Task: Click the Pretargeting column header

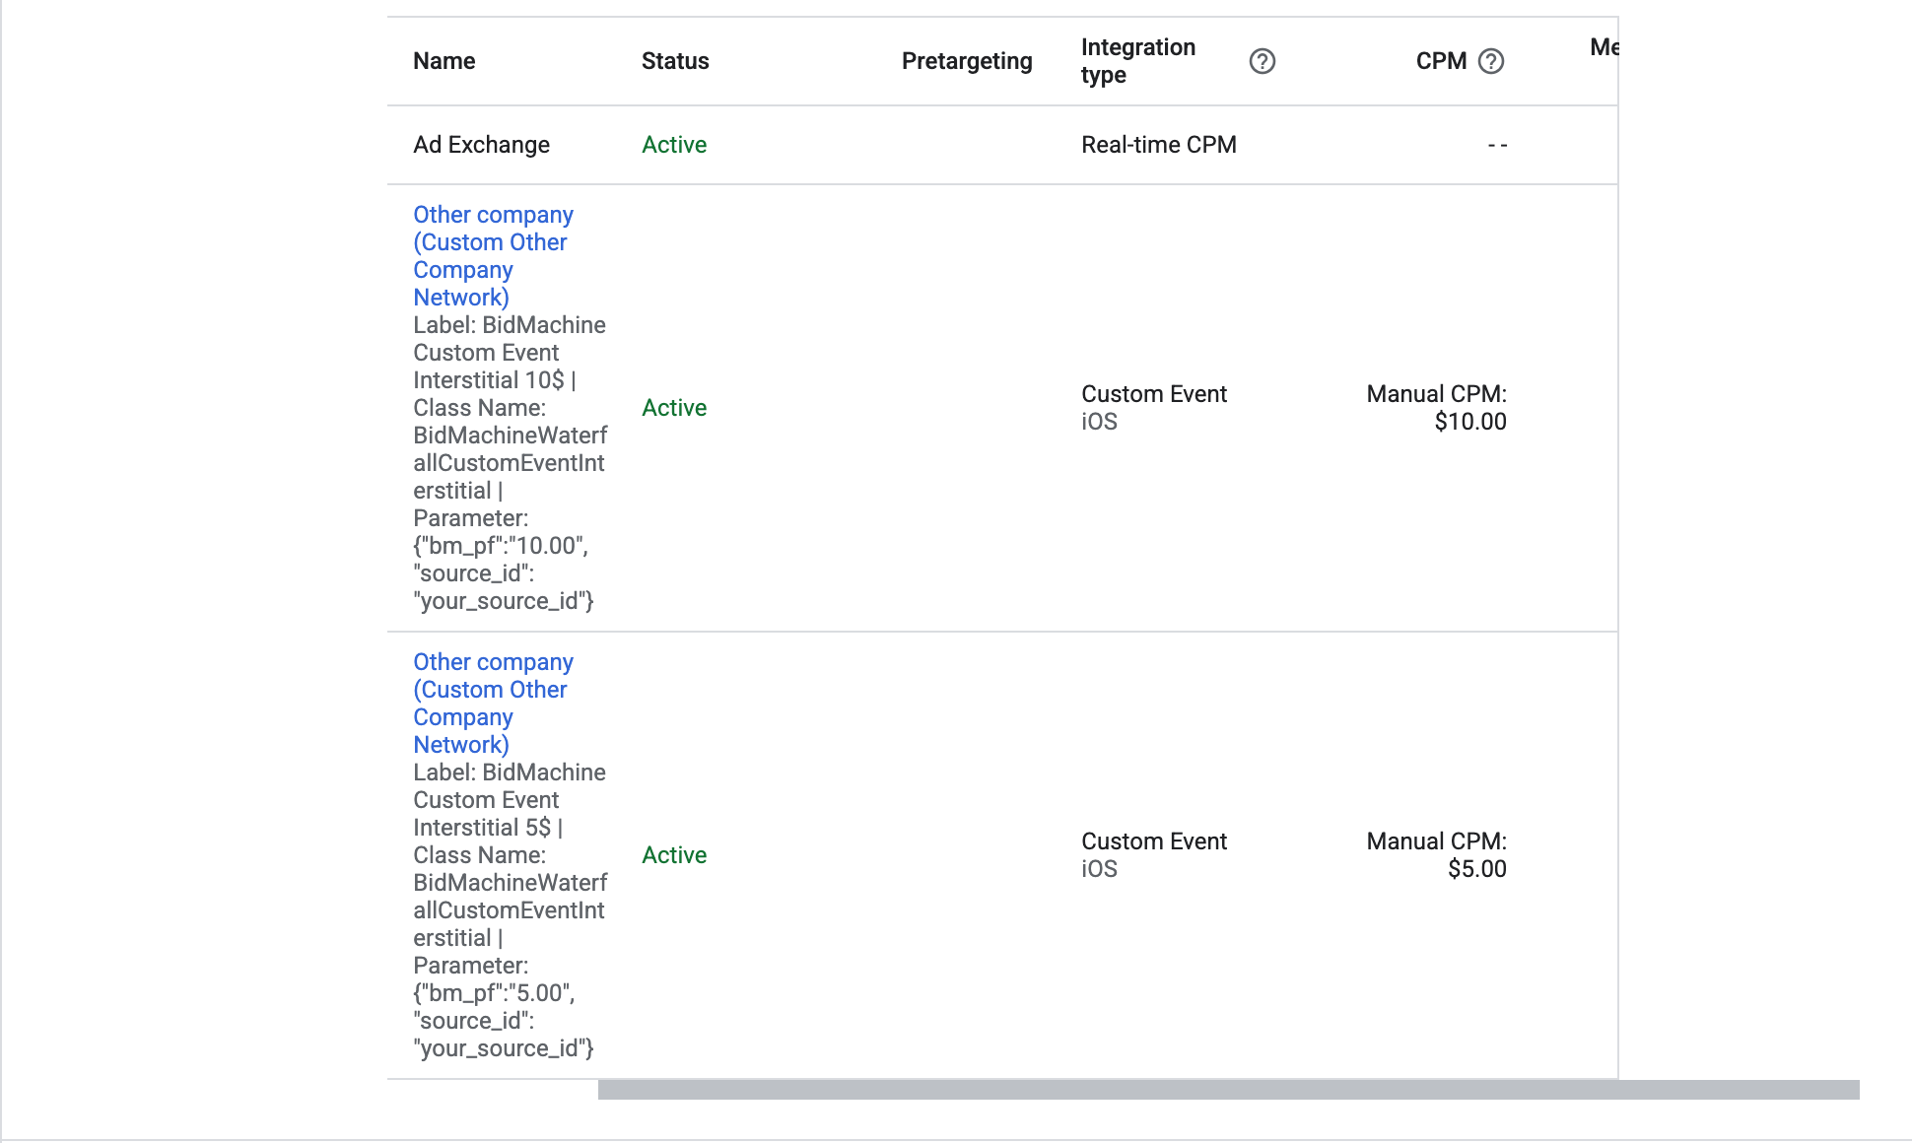Action: (x=966, y=61)
